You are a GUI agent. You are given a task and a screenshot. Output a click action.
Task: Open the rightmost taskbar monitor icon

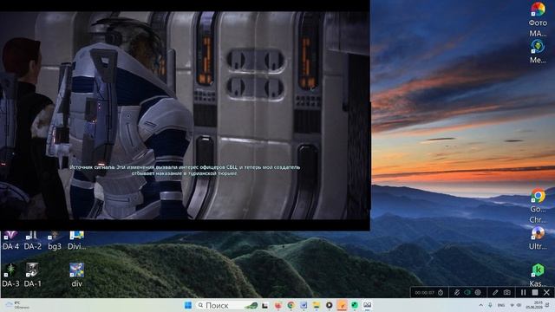(368, 305)
